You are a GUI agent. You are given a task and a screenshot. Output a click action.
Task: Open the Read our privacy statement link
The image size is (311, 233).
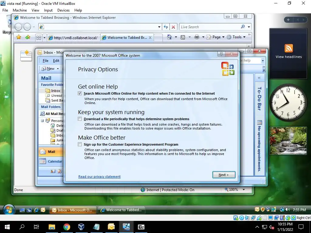(99, 177)
